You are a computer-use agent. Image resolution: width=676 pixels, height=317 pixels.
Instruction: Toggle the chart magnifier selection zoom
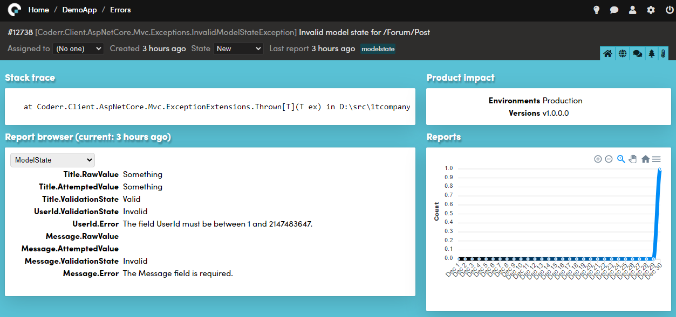pyautogui.click(x=621, y=159)
